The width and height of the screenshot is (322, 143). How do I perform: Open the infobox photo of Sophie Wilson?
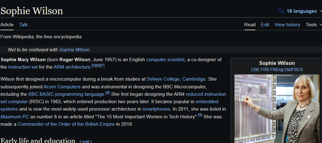coord(277,109)
